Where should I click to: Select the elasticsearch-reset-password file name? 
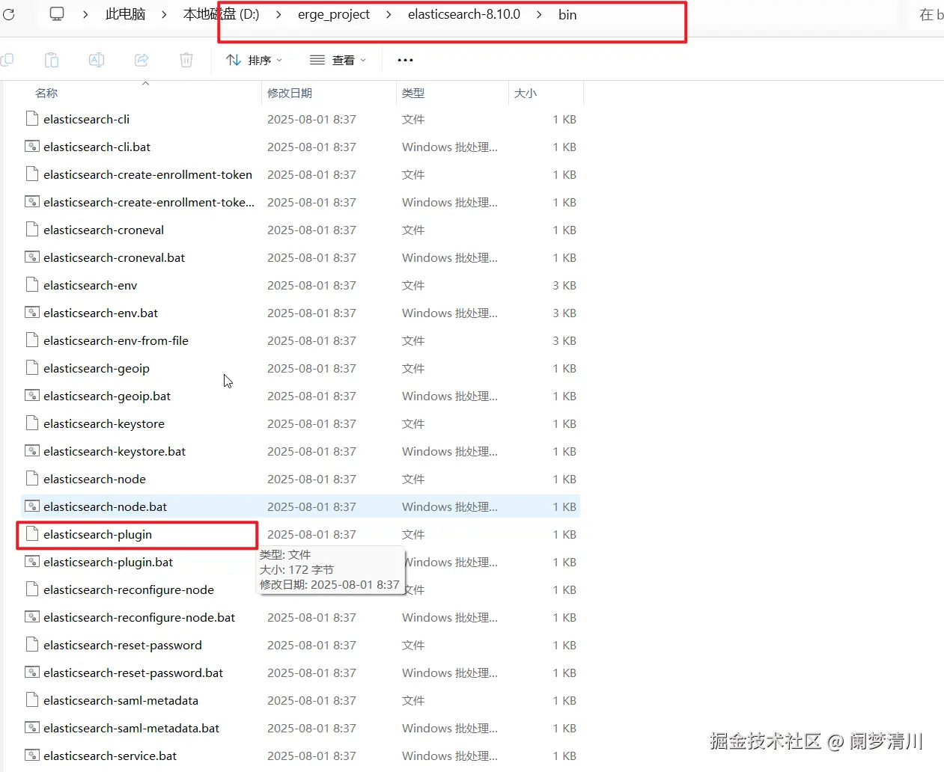point(123,645)
